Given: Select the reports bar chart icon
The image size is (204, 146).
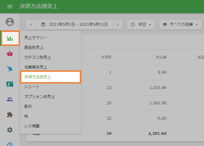Looking at the screenshot, I should [x=10, y=38].
